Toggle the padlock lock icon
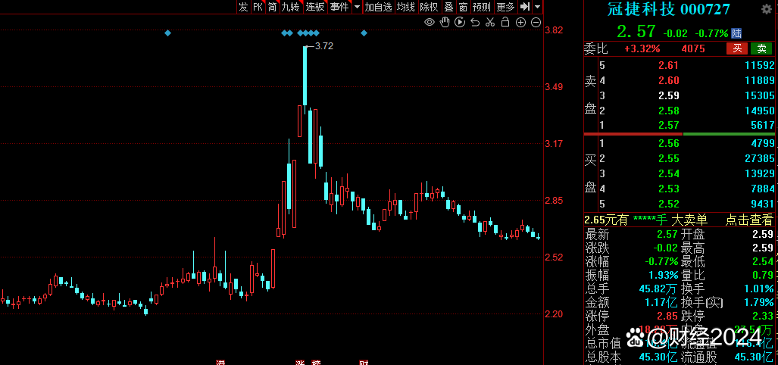The image size is (778, 365). (505, 21)
